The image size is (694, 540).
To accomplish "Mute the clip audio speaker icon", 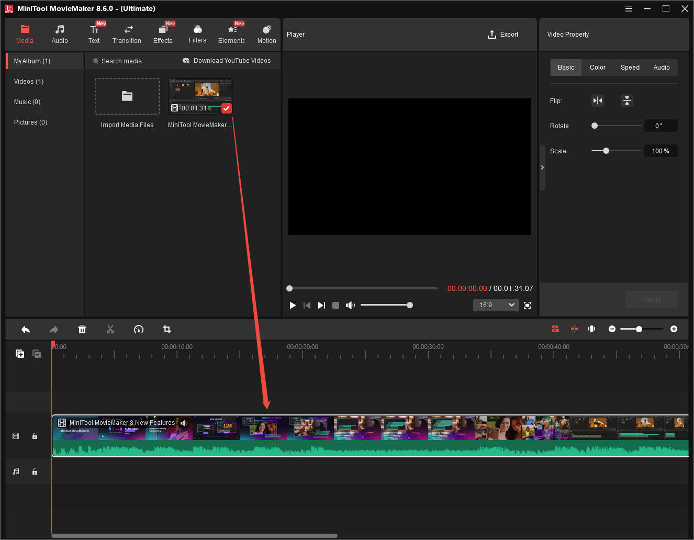I will (184, 423).
